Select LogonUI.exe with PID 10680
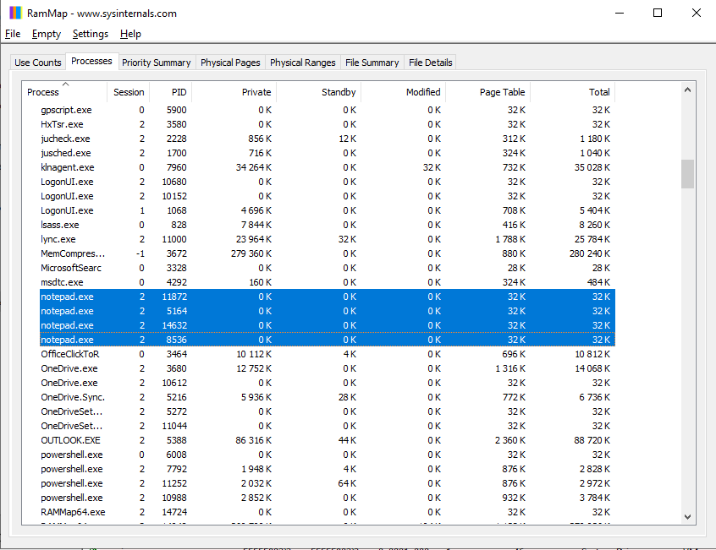This screenshot has width=716, height=550. [x=328, y=182]
